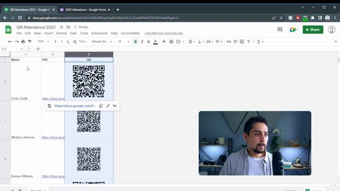The width and height of the screenshot is (340, 191).
Task: Open the File menu
Action: click(19, 33)
